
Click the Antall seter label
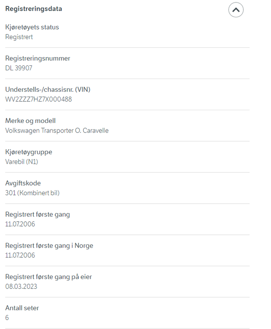22,308
